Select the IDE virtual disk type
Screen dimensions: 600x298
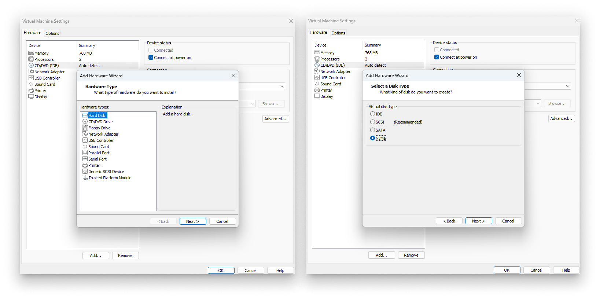pos(372,114)
